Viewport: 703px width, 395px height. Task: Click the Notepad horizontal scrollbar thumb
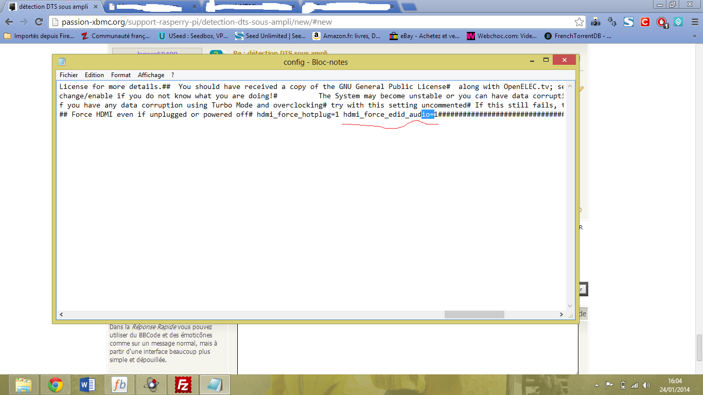pos(474,314)
